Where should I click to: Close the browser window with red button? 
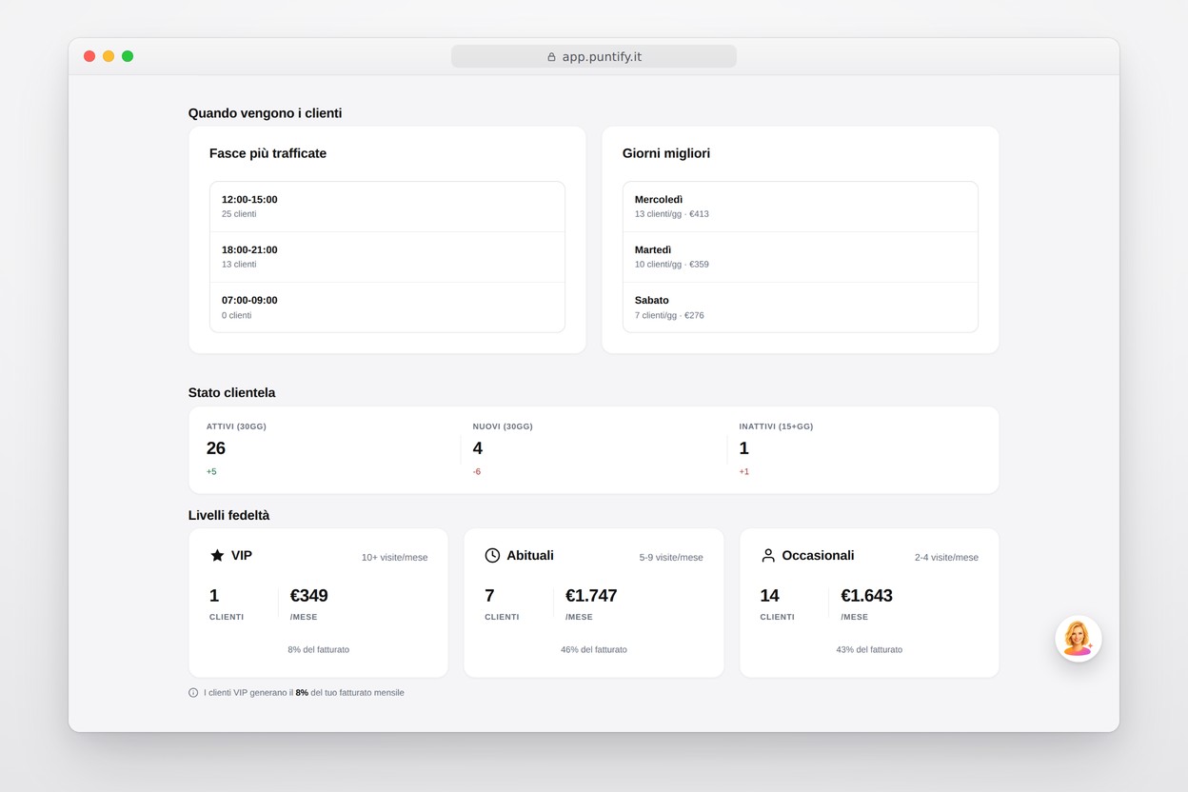click(x=89, y=56)
